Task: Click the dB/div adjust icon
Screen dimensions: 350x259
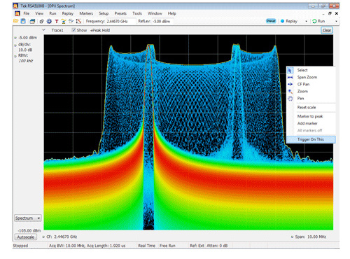Action: (15, 45)
